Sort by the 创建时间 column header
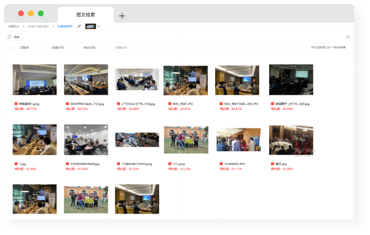 (58, 48)
